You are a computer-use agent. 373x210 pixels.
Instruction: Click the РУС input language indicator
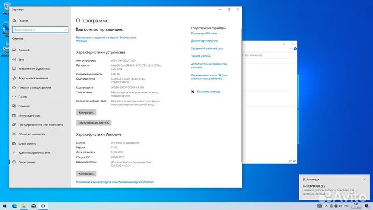coord(347,206)
